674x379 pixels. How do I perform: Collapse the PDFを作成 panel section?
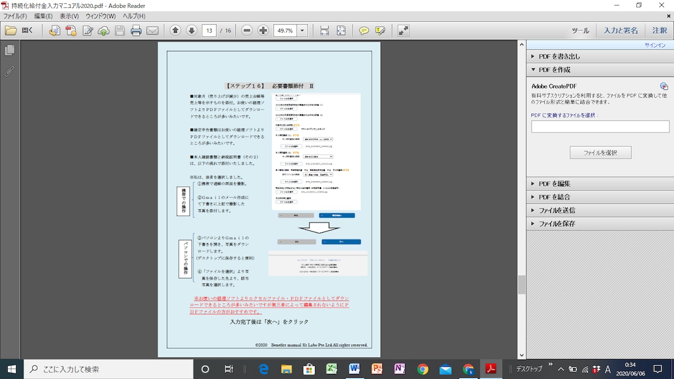599,70
